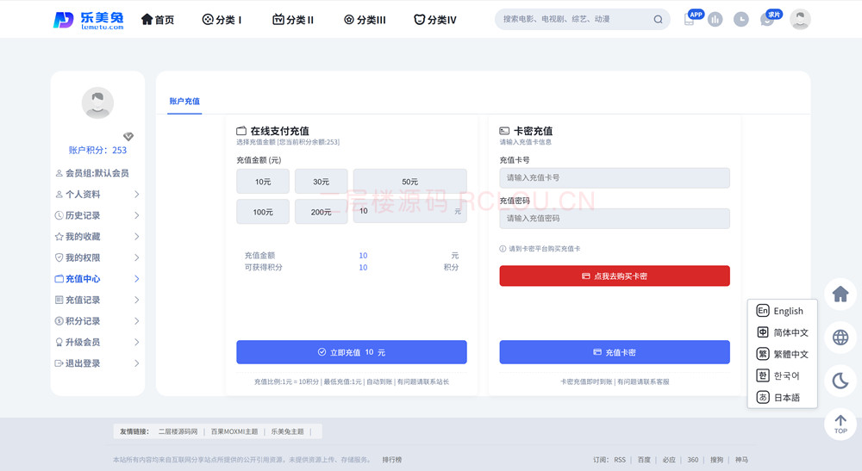Toggle dark mode with moon icon
This screenshot has height=471, width=862.
coord(840,381)
